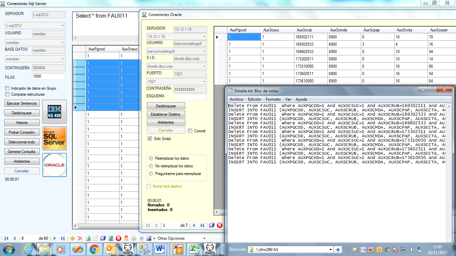The image size is (456, 256).
Task: Open the Archivo menu in Notepad
Action: pyautogui.click(x=236, y=99)
